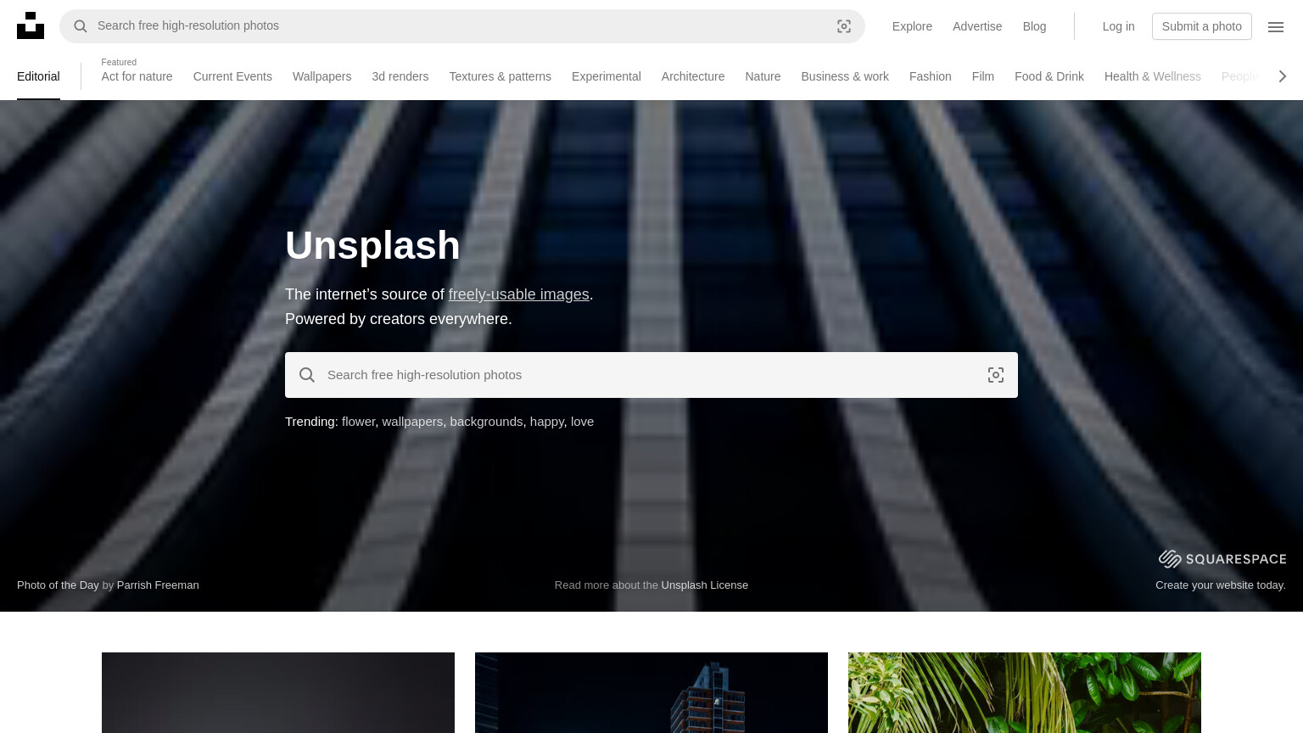Open featured Act for nature topic
Image resolution: width=1303 pixels, height=733 pixels.
[137, 76]
